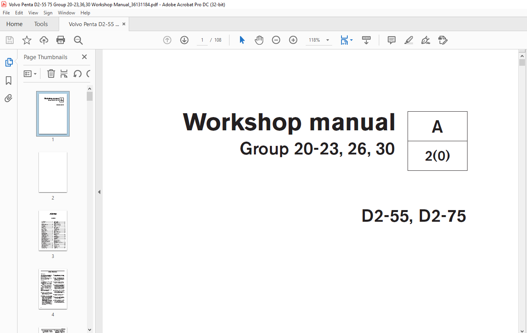This screenshot has height=333, width=527.
Task: Collapse the left navigation pane arrow
Action: coord(99,192)
